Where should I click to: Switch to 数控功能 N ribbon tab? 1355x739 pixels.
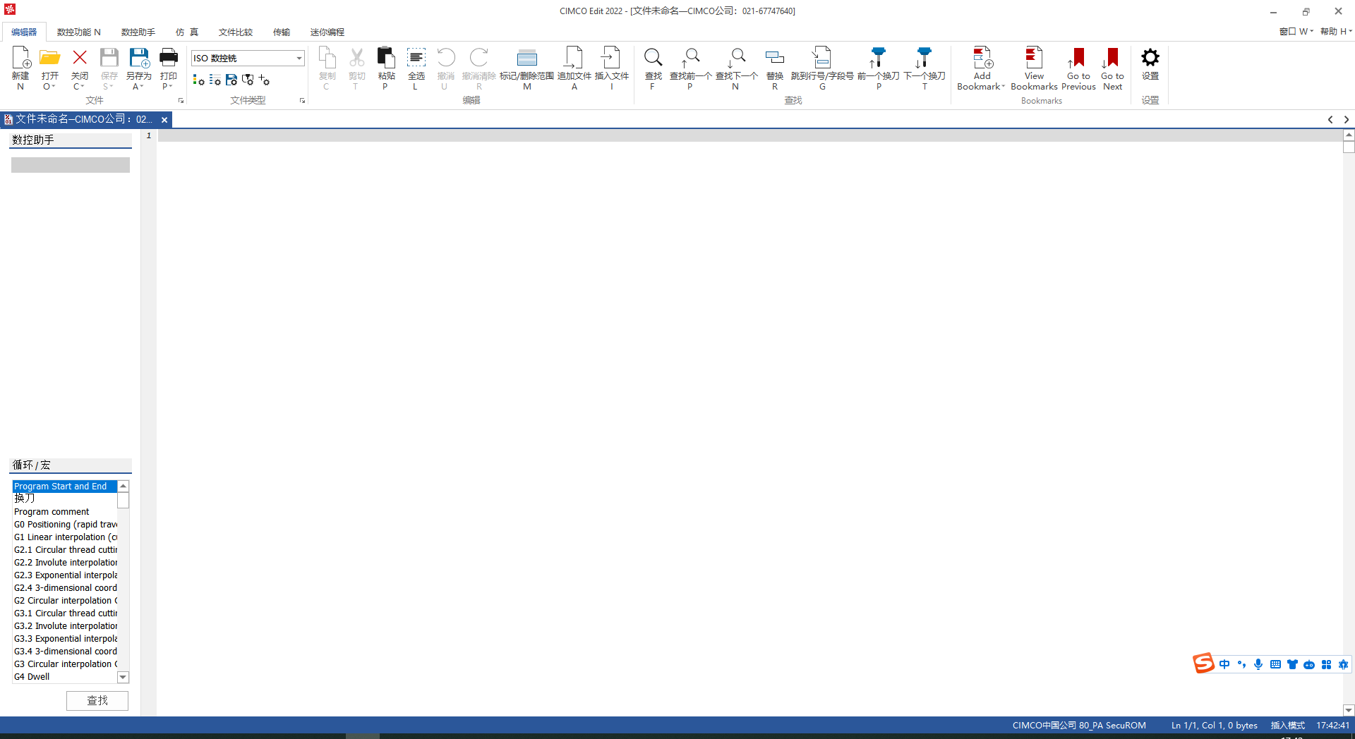(x=79, y=32)
